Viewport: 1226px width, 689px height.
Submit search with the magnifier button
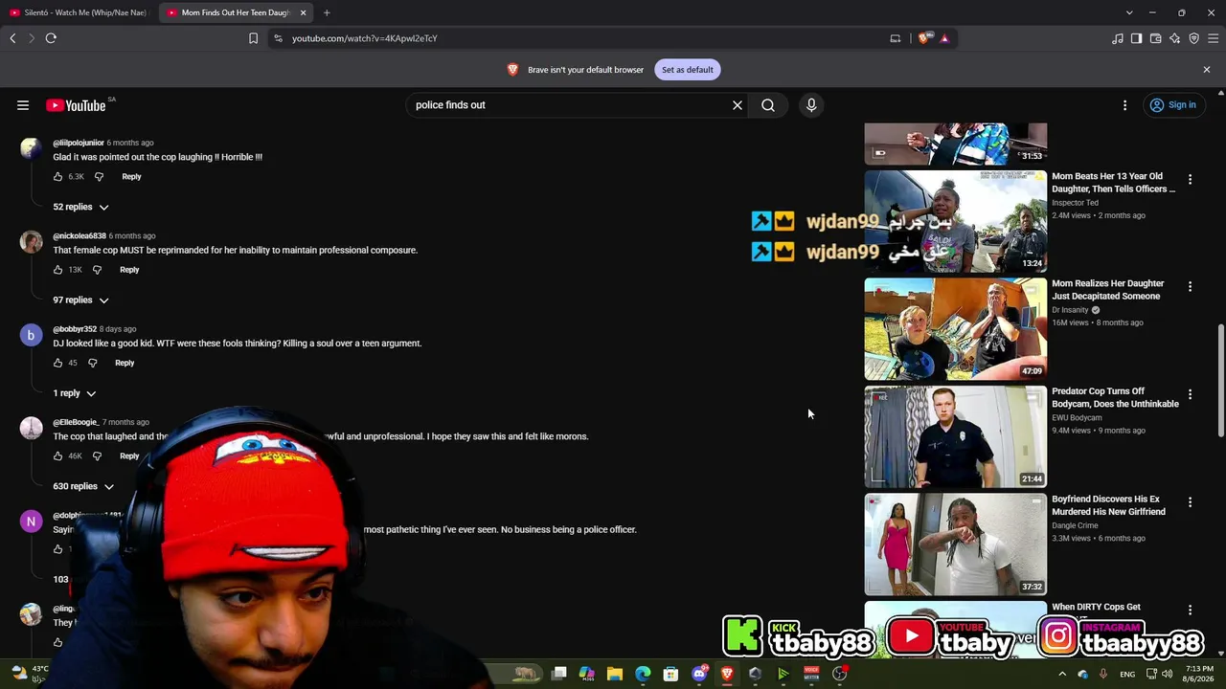(x=768, y=105)
